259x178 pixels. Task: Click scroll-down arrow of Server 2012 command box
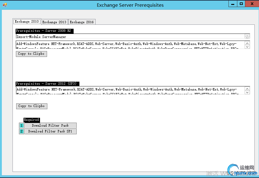point(247,92)
